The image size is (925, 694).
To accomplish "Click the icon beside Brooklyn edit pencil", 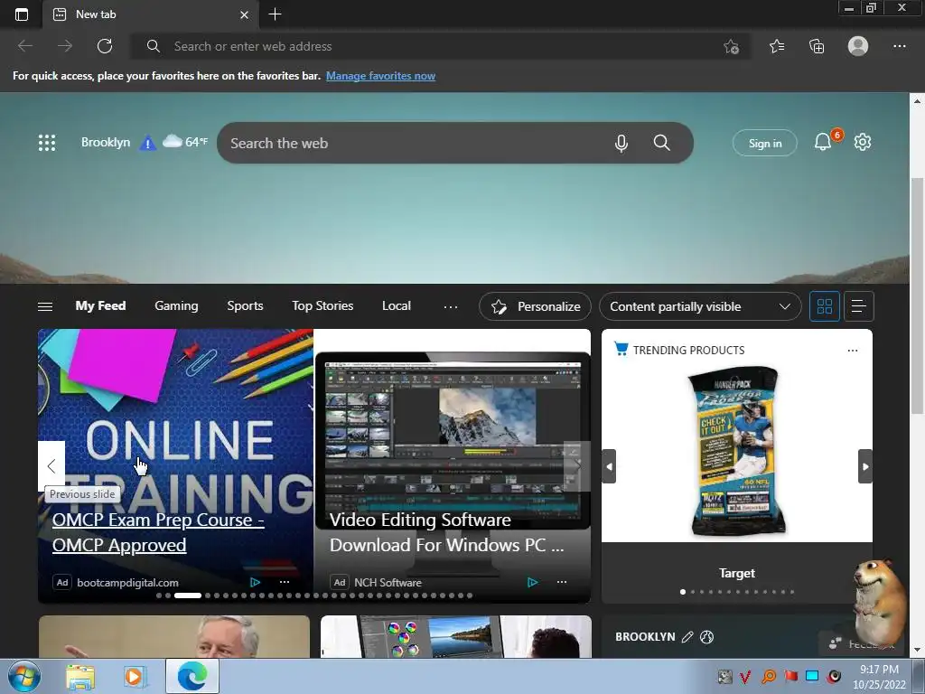I will pyautogui.click(x=706, y=637).
